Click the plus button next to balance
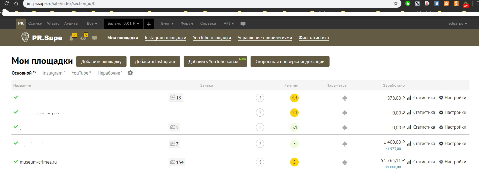Viewport: 479px width, 174px height. pyautogui.click(x=149, y=24)
